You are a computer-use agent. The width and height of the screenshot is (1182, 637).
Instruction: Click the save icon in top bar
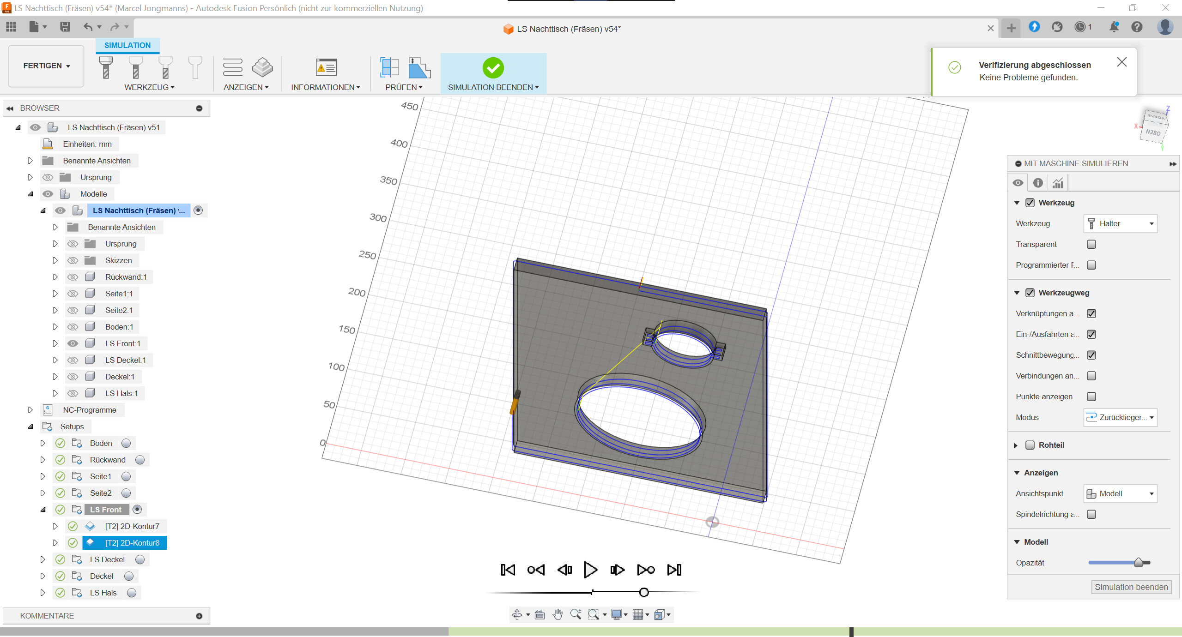(65, 27)
